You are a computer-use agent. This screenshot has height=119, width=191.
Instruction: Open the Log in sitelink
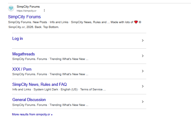[17, 38]
